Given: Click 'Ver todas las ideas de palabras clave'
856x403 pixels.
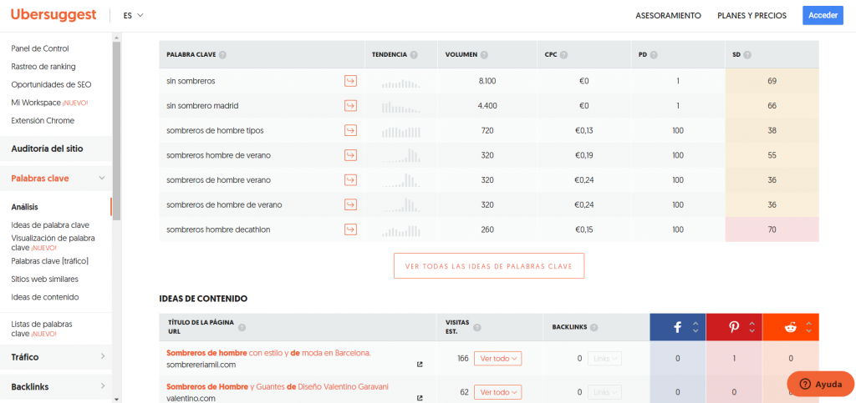Looking at the screenshot, I should pyautogui.click(x=489, y=266).
